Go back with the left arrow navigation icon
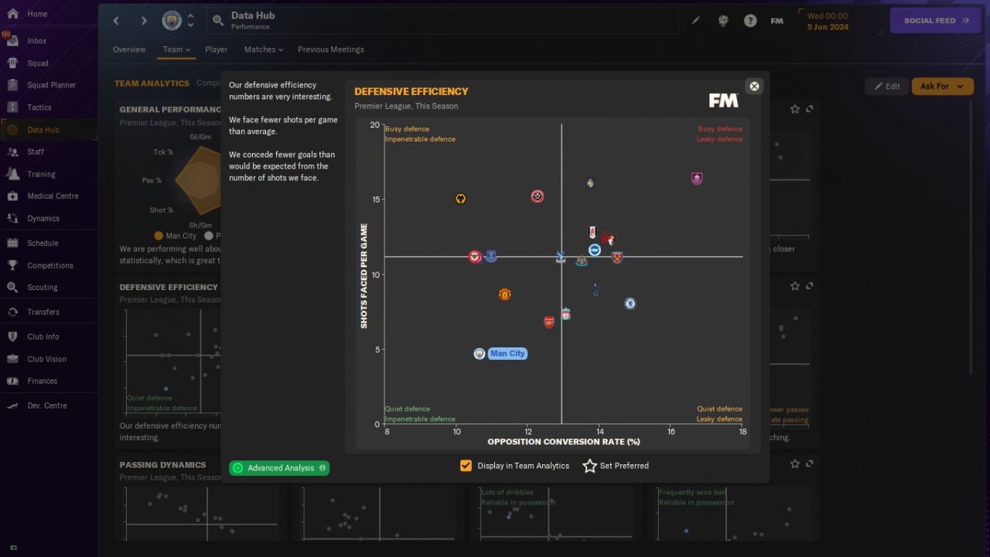The height and width of the screenshot is (557, 990). pos(117,21)
